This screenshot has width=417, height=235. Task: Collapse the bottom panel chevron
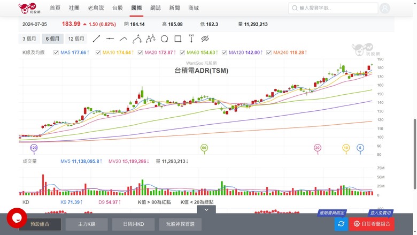click(206, 210)
